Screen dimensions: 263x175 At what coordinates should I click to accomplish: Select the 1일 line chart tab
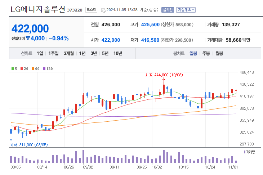(40, 53)
